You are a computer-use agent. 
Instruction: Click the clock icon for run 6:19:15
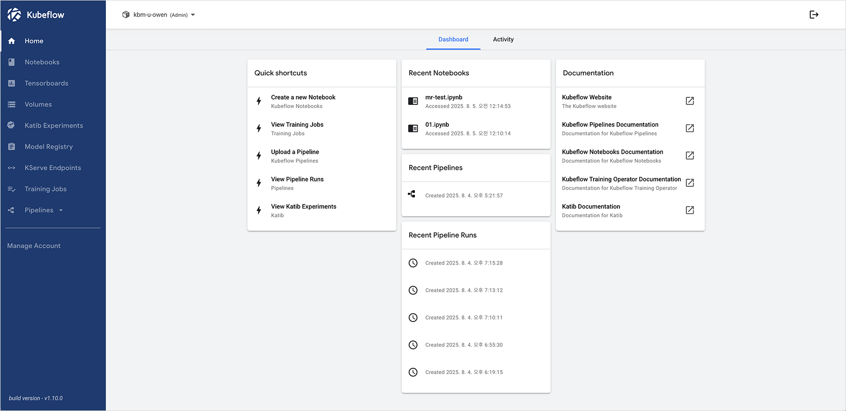coord(413,372)
